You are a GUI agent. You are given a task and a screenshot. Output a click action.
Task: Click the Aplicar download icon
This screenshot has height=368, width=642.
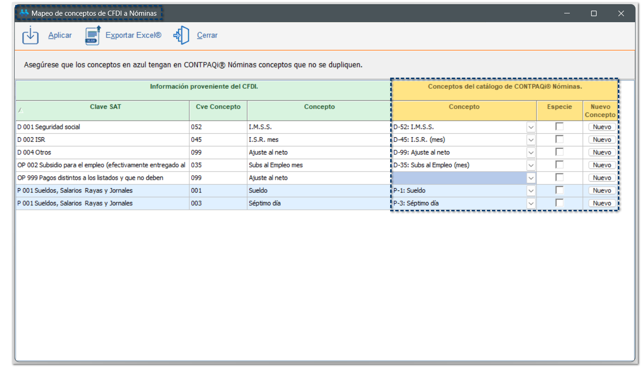pyautogui.click(x=31, y=36)
